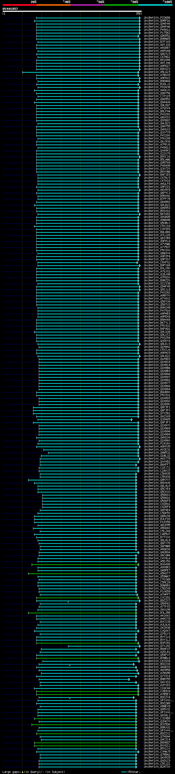
Task: Select the UniRef100_B0NBL6 label
Action: coord(157,658)
